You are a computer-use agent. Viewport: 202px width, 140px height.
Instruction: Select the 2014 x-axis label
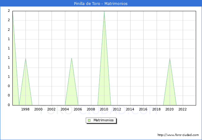click(130, 109)
